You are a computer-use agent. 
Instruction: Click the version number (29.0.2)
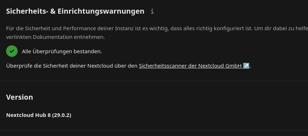(x=62, y=115)
